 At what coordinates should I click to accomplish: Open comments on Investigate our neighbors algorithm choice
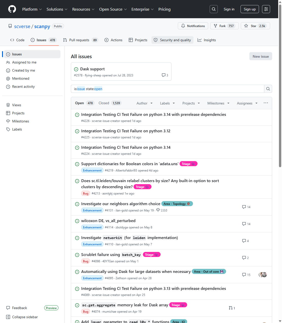click(246, 207)
